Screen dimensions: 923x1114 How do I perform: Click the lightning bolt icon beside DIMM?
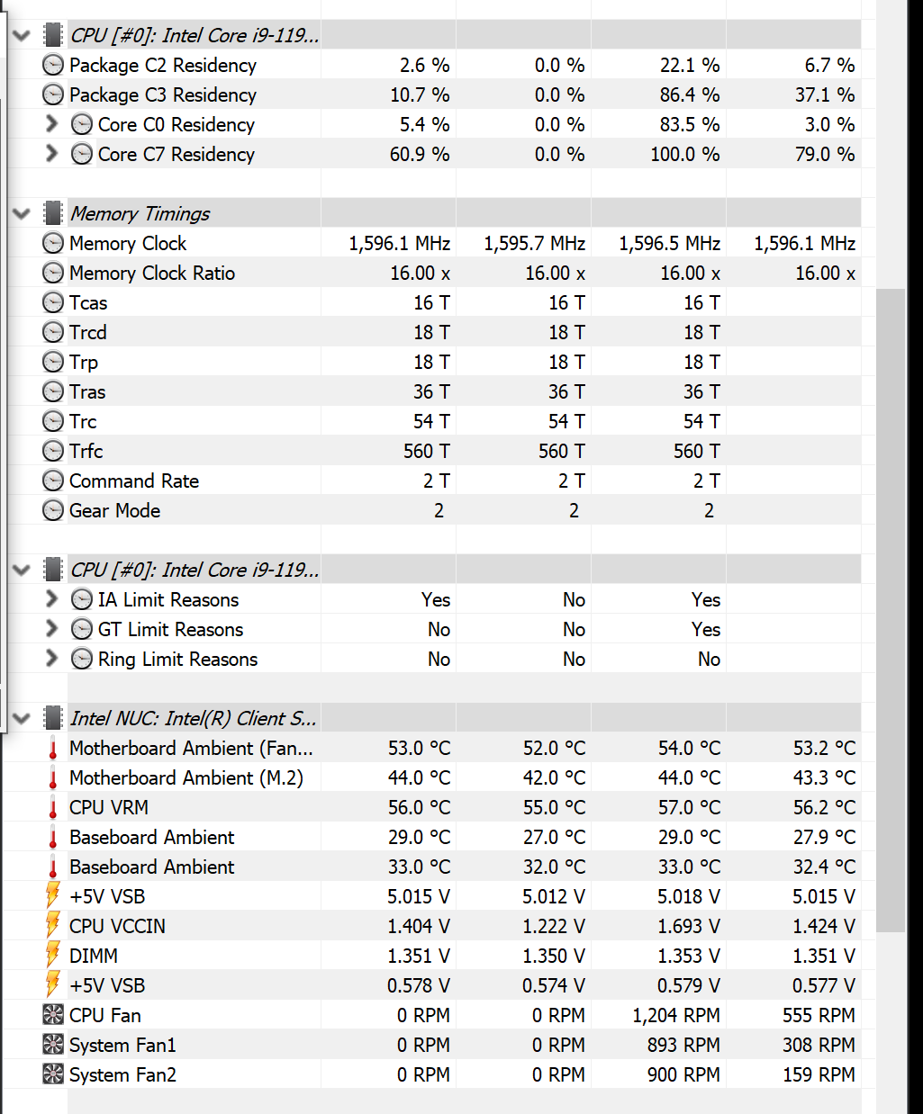53,956
